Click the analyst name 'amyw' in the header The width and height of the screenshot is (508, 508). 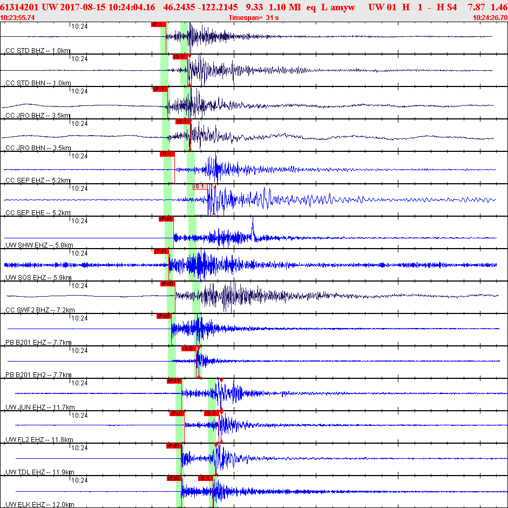pos(343,7)
